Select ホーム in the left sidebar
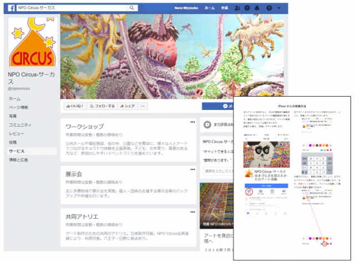The image size is (355, 262). [15, 99]
